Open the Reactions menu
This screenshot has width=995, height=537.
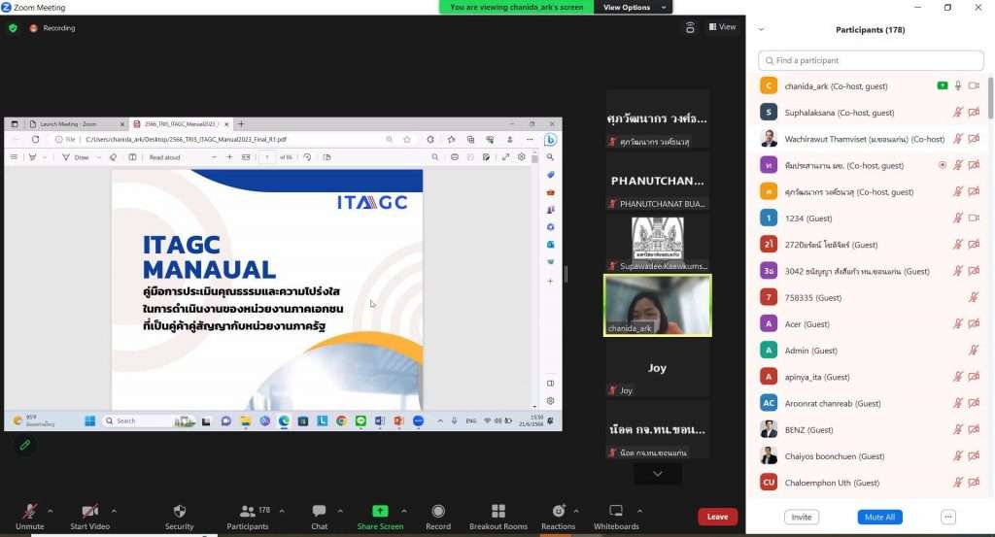[558, 517]
